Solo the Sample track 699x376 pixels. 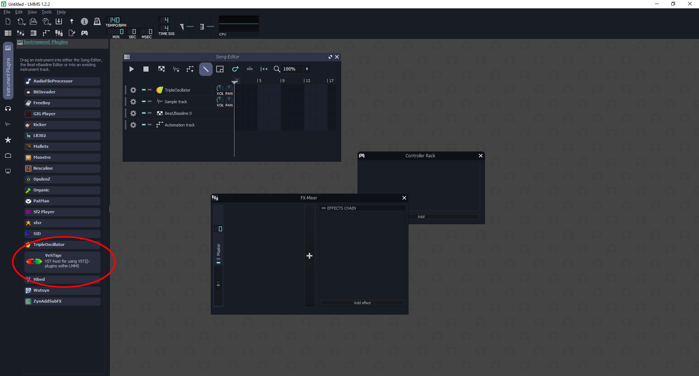[x=150, y=101]
